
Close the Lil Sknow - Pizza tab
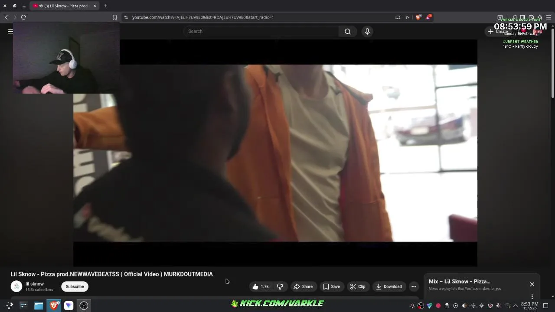pos(95,6)
